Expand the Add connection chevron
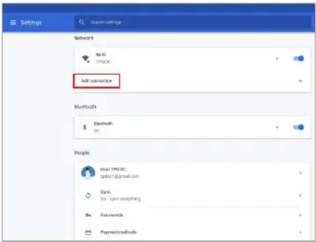This screenshot has height=242, width=316. (300, 81)
